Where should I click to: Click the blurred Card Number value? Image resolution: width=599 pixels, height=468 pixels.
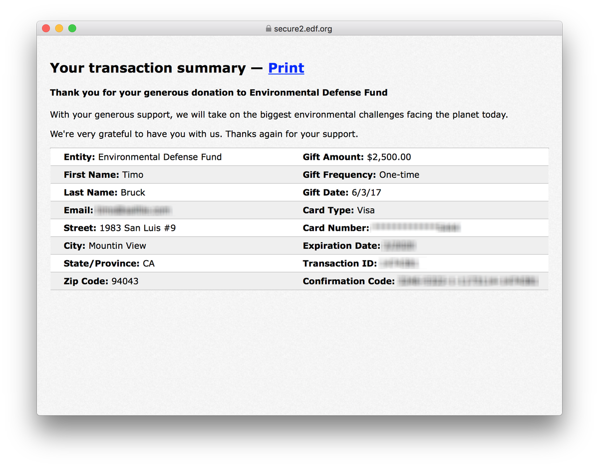(415, 228)
